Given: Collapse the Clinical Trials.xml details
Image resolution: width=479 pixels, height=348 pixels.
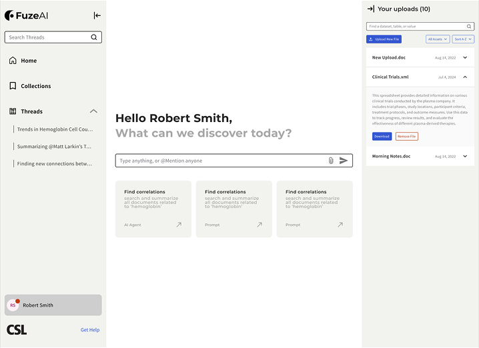Looking at the screenshot, I should coord(465,77).
